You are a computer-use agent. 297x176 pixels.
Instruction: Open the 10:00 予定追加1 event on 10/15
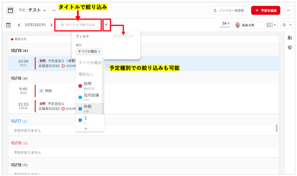[x=143, y=63]
